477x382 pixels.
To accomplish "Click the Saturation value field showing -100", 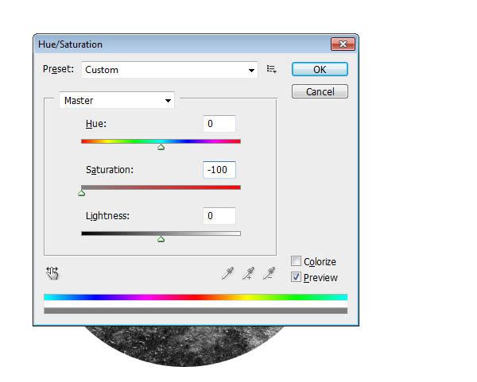I will (x=219, y=170).
